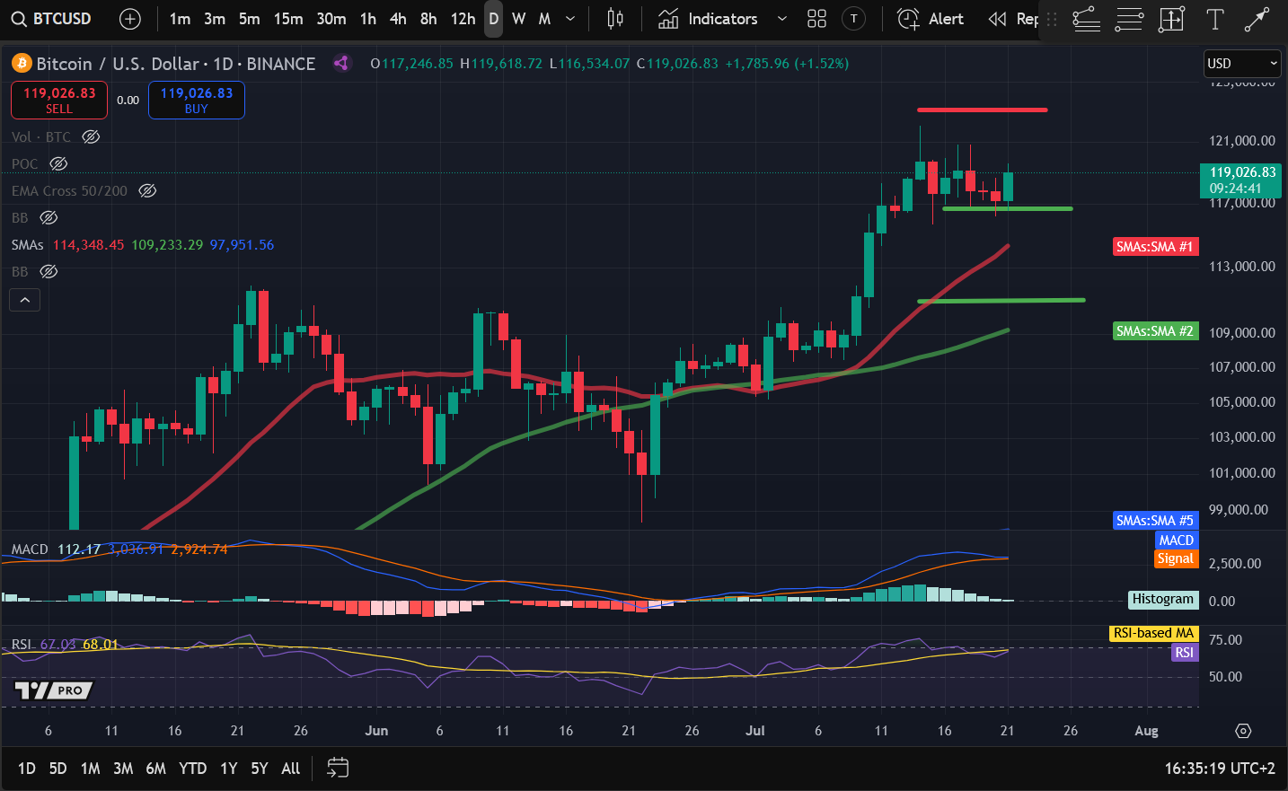Select the trend-based Fib drawing tool
Image resolution: width=1288 pixels, height=791 pixels.
(x=1086, y=19)
